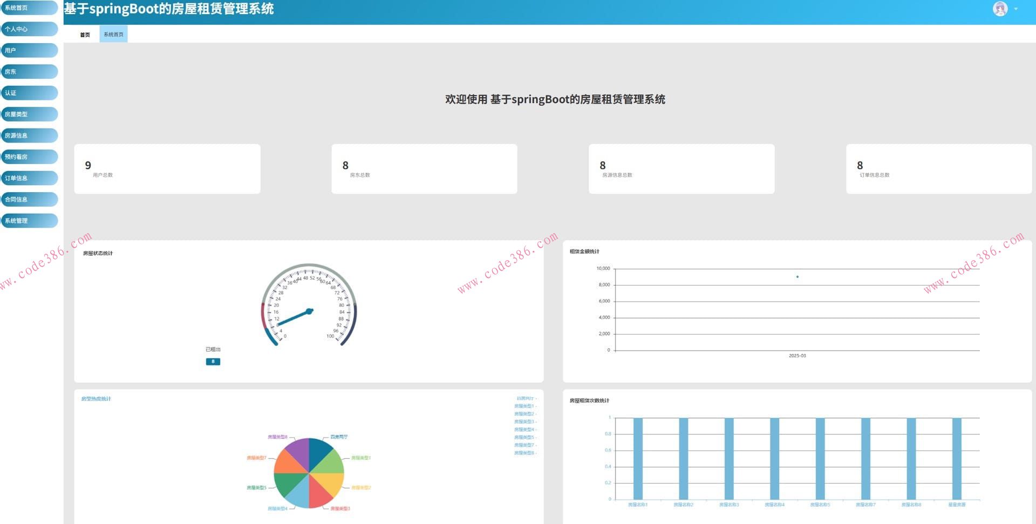Click the purple 房屋类型8 pie slice
This screenshot has height=524, width=1036.
297,453
